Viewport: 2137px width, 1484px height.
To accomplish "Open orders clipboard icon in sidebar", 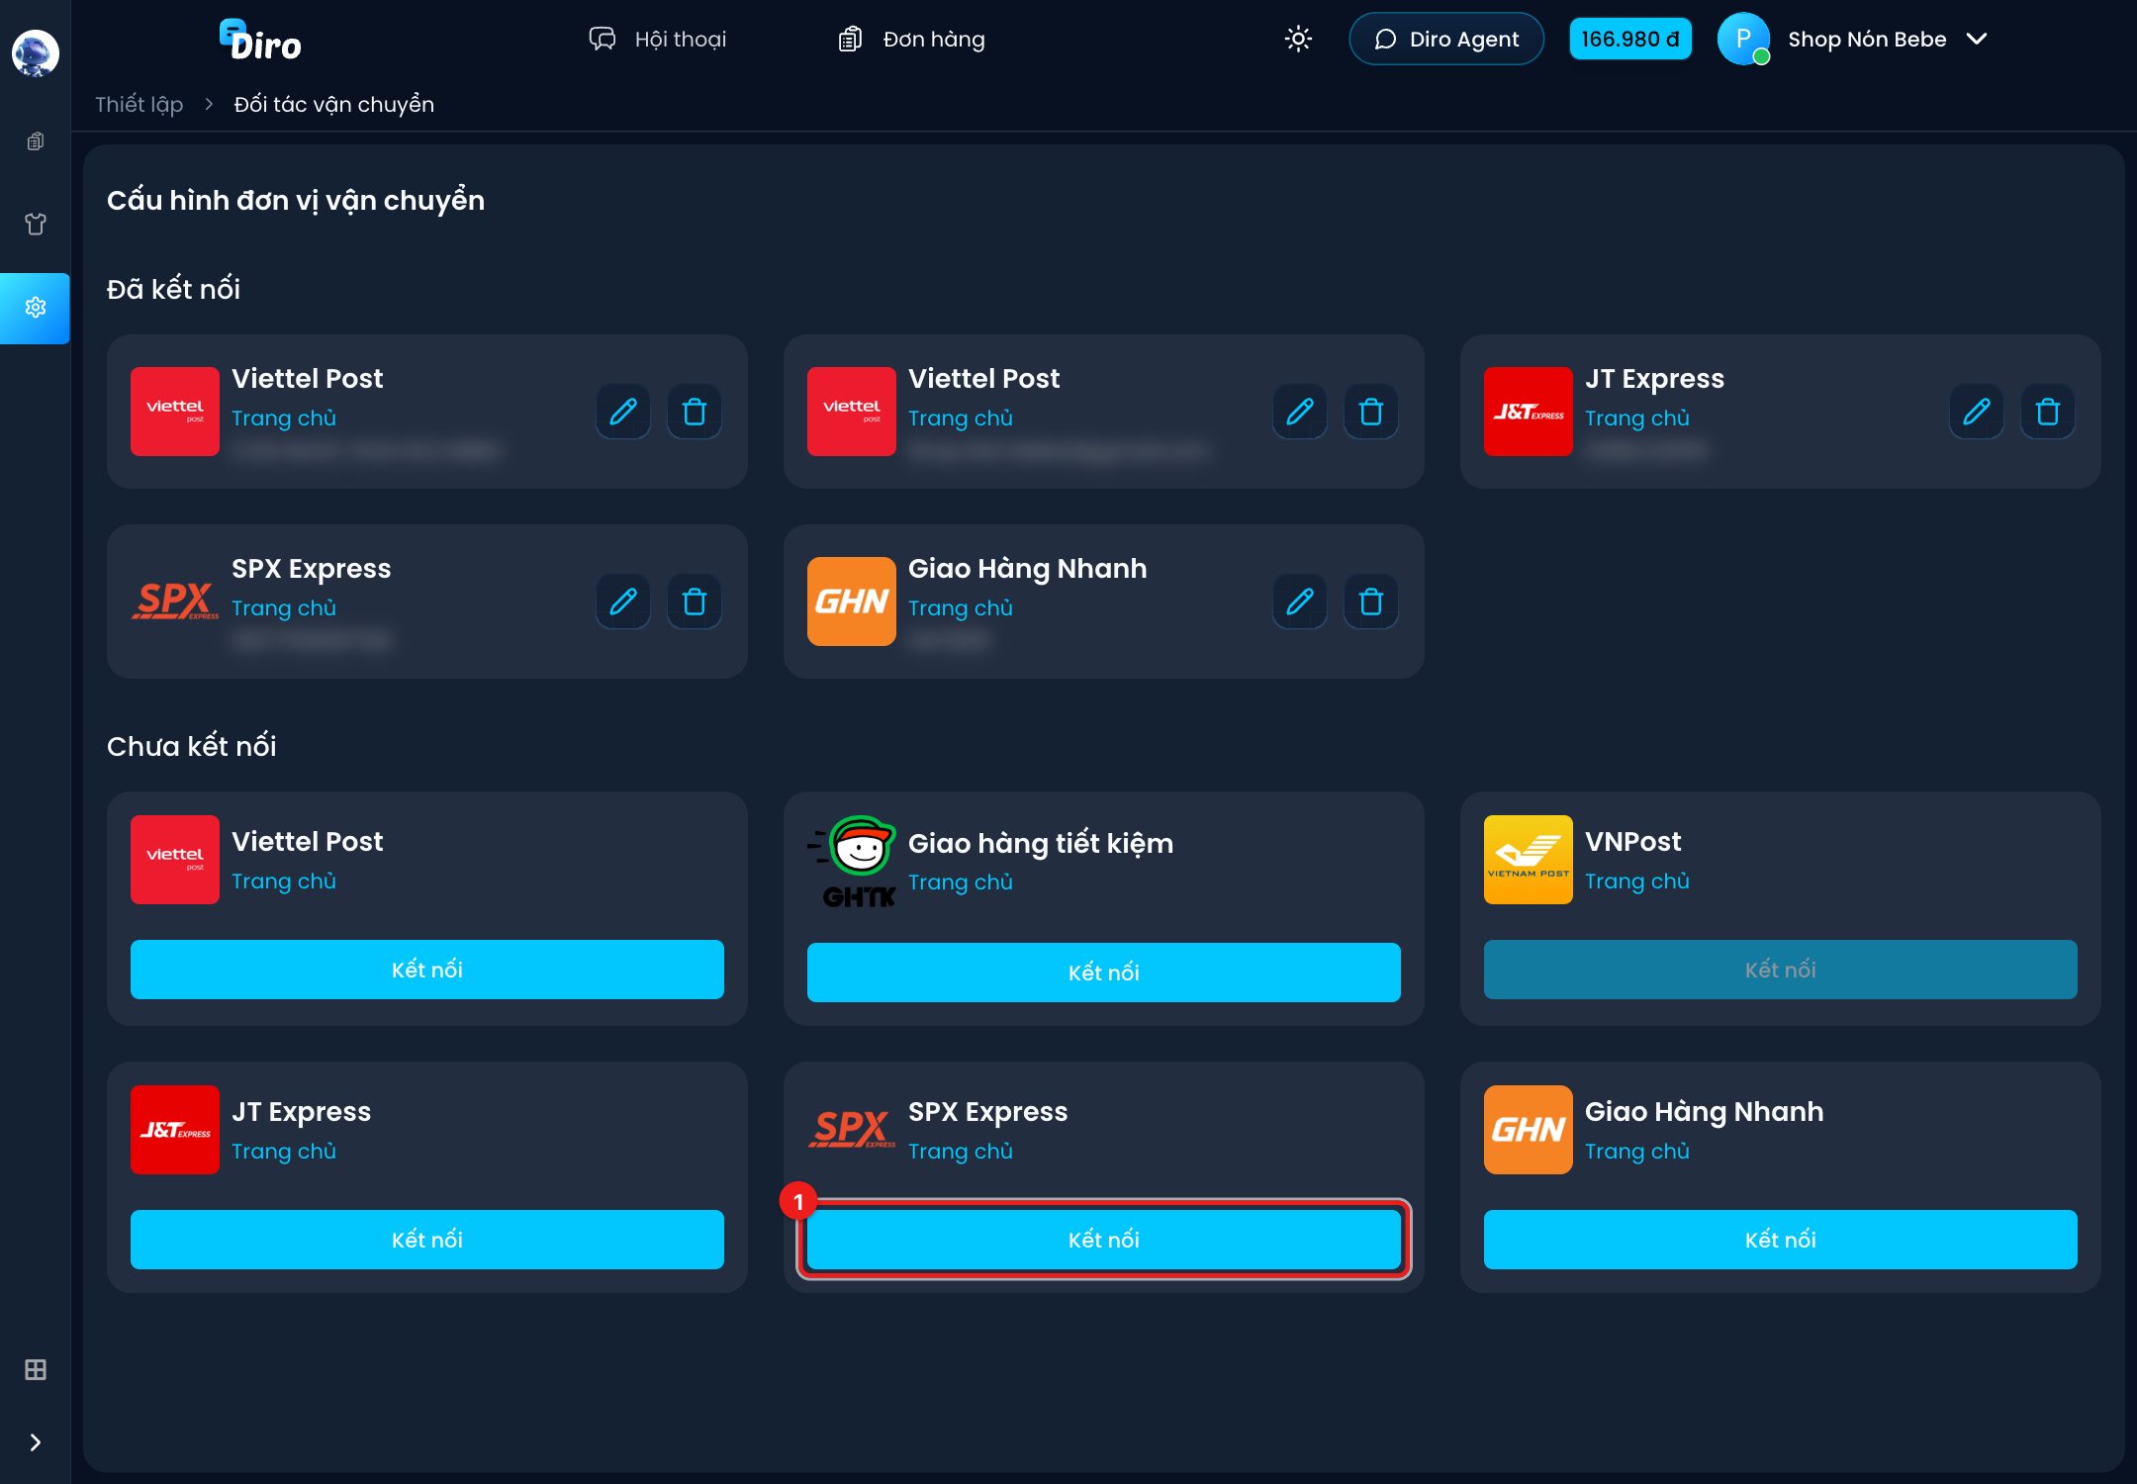I will [35, 141].
